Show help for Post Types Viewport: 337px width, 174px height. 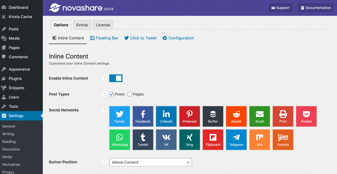coord(104,94)
